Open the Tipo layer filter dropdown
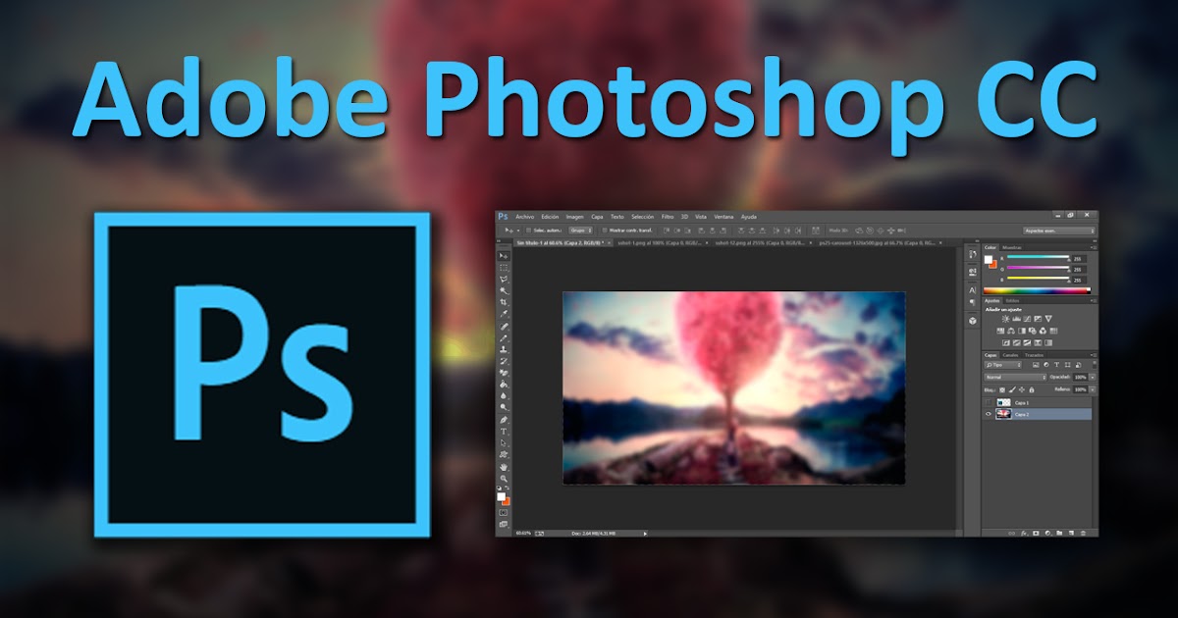 click(x=1003, y=365)
